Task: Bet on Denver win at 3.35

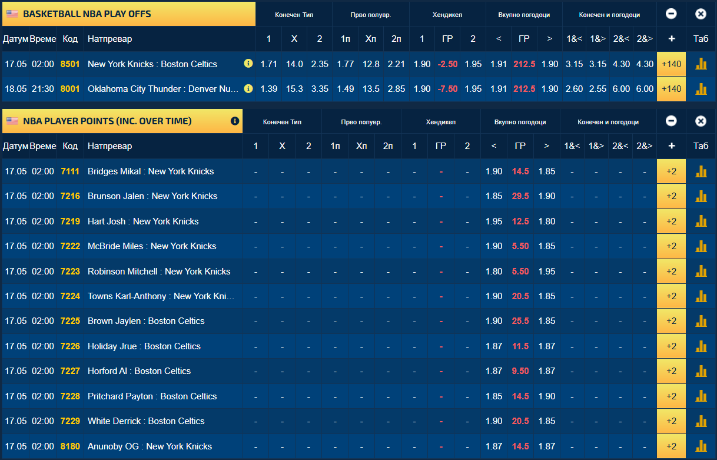Action: pyautogui.click(x=320, y=89)
